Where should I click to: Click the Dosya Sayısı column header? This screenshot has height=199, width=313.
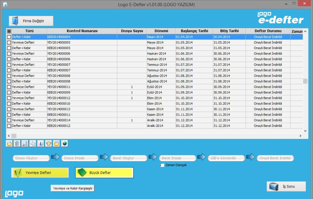click(132, 31)
